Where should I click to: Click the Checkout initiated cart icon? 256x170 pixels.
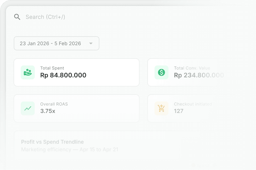(162, 109)
